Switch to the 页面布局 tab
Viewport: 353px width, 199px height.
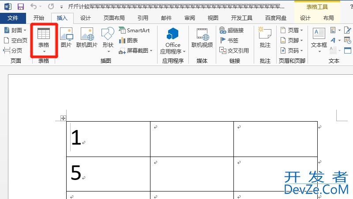(114, 18)
